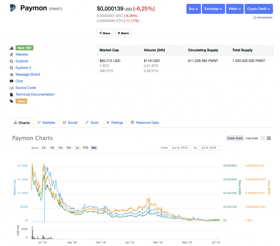Toggle Watch star for Paymon
The image size is (280, 246).
123,33
